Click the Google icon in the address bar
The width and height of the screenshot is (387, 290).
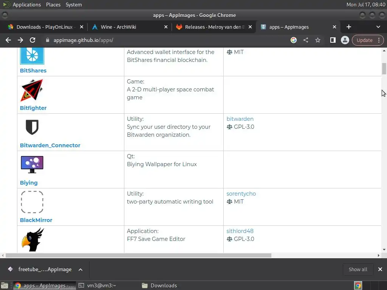(293, 40)
